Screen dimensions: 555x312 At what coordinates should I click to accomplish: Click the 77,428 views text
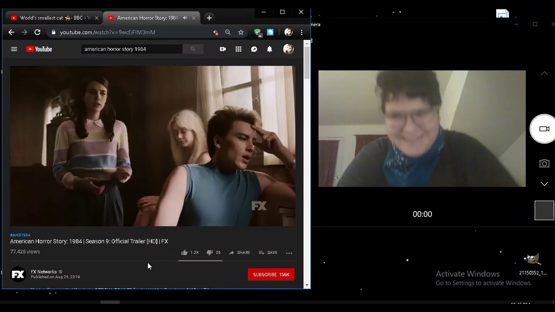(25, 252)
